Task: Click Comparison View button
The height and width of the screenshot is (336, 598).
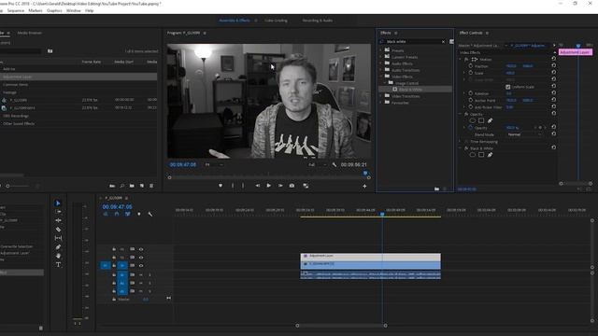Action: [306, 186]
